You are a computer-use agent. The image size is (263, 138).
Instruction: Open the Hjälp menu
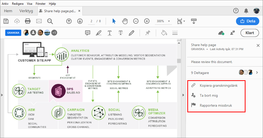[x=52, y=3]
